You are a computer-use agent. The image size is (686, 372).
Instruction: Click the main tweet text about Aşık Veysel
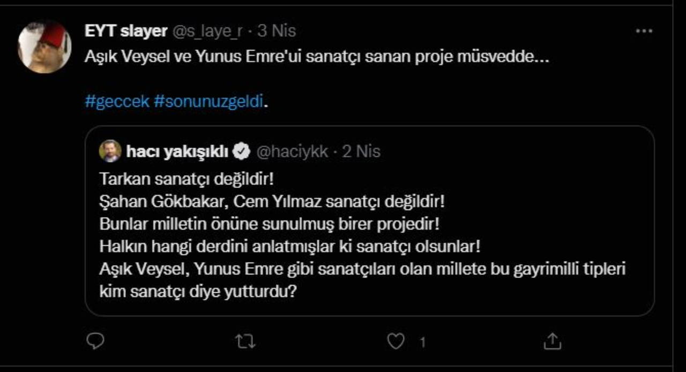click(x=316, y=57)
